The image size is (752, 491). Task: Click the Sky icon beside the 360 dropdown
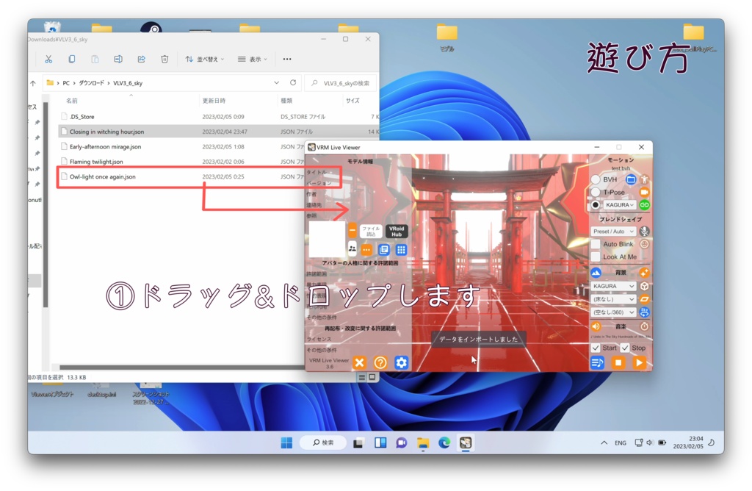(643, 311)
